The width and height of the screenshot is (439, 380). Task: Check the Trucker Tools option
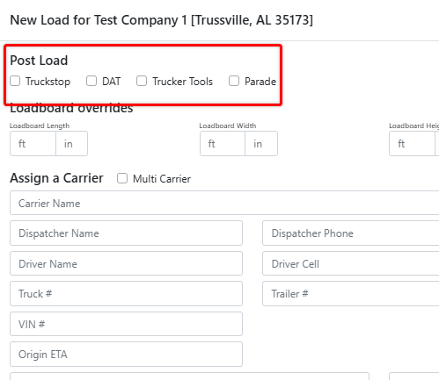coord(142,81)
